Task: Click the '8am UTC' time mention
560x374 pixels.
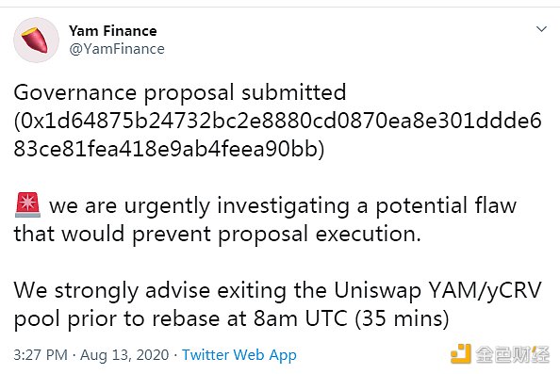Action: pos(301,318)
